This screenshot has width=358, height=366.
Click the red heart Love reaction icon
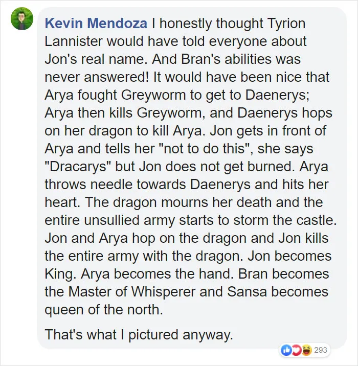coord(297,350)
